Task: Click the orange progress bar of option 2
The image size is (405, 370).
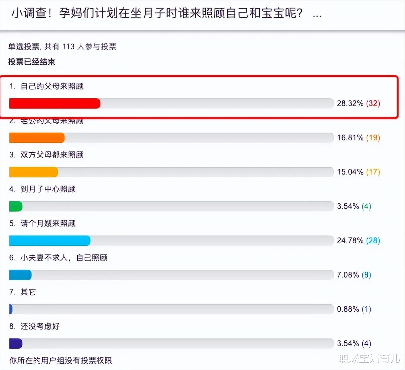Action: coord(37,138)
